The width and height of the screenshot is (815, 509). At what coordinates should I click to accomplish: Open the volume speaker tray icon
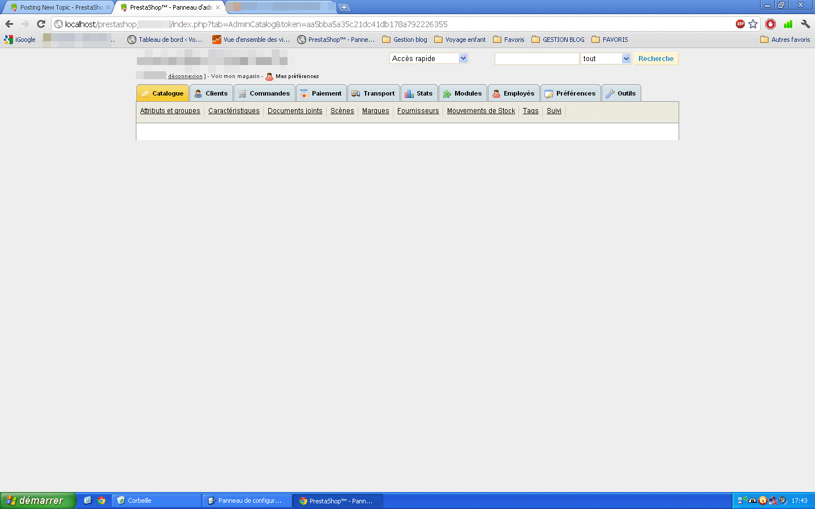[783, 501]
